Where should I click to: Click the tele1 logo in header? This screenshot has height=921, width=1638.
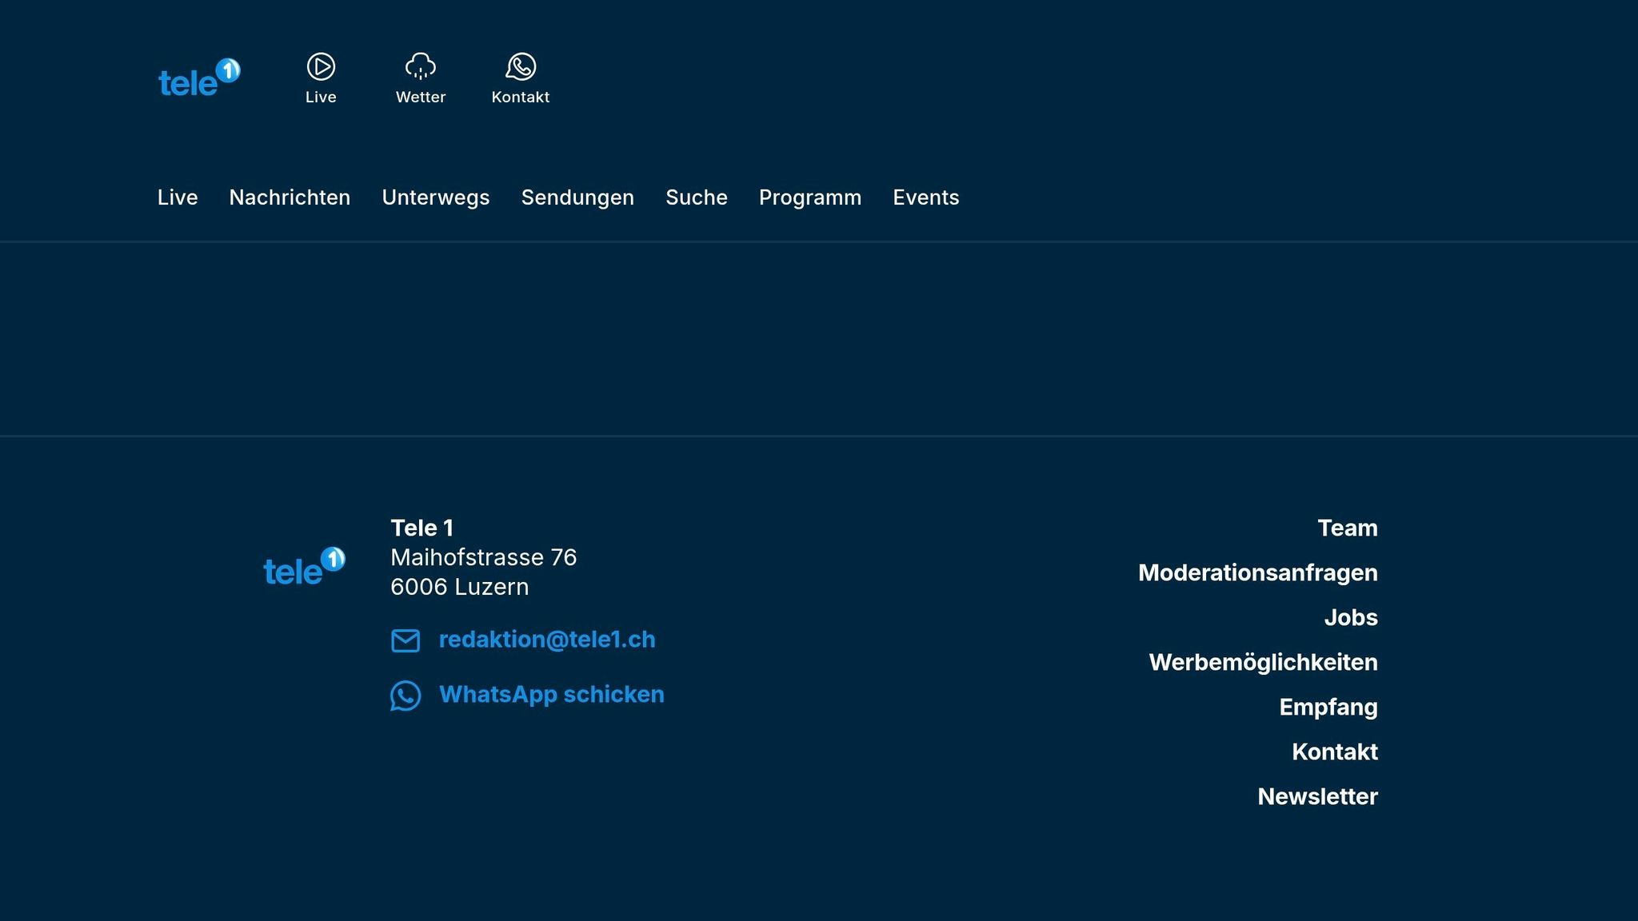tap(199, 78)
